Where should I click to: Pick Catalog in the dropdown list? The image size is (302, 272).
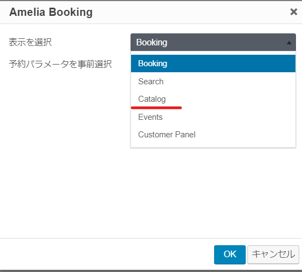(213, 99)
